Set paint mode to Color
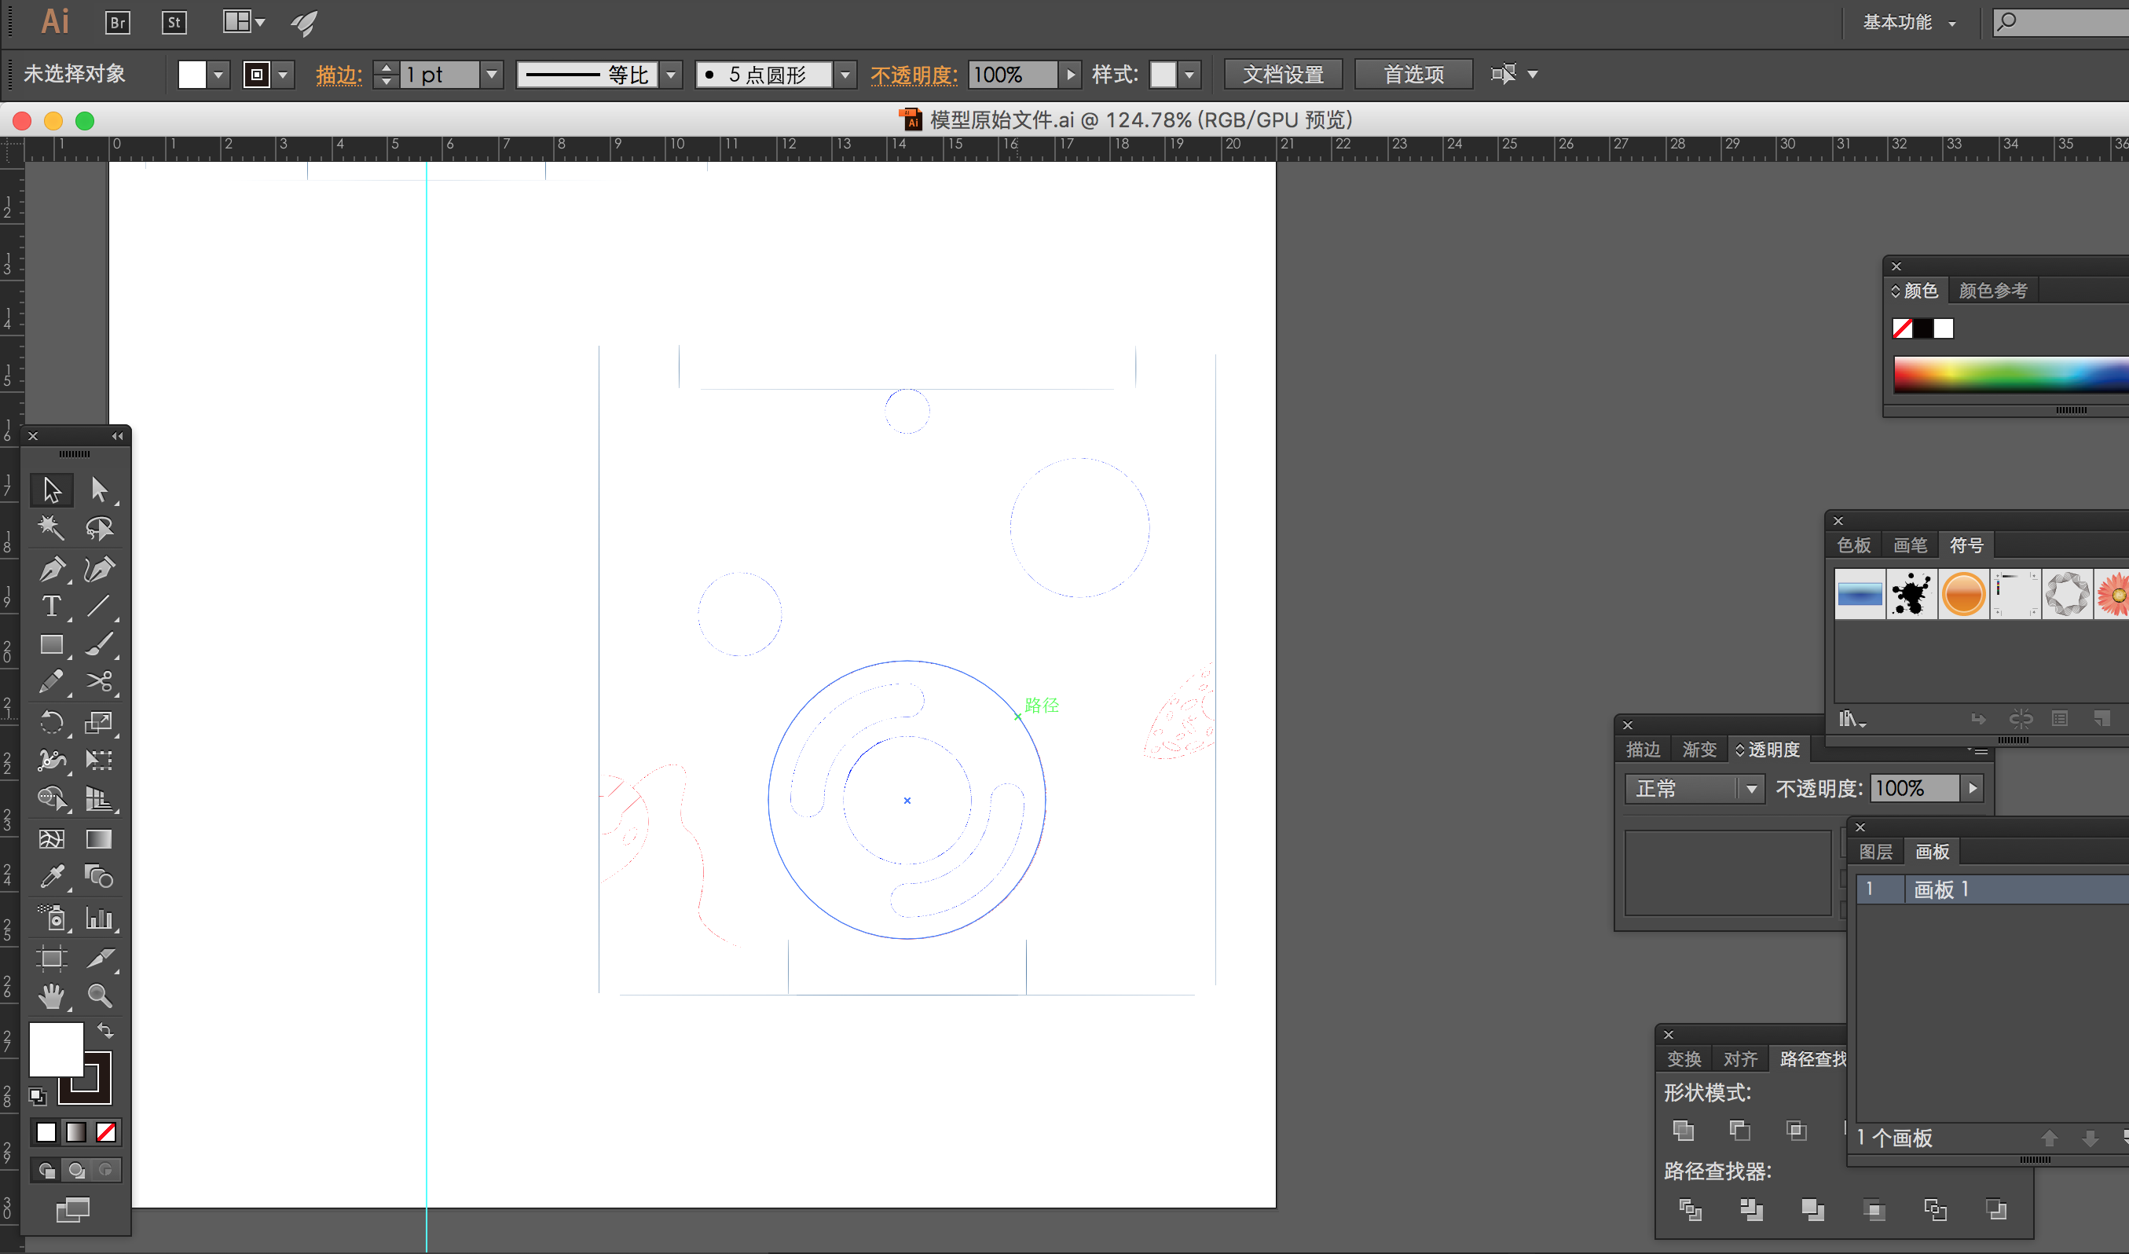 click(x=46, y=1132)
